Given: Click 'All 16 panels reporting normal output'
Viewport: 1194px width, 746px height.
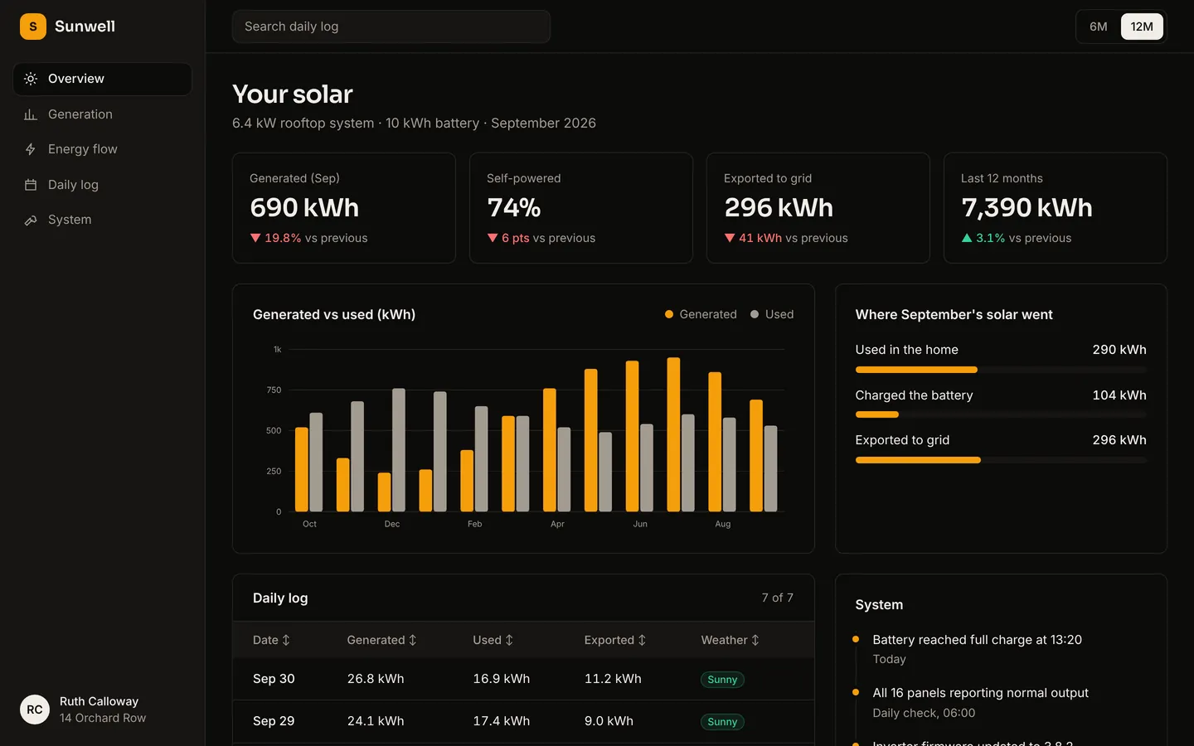Looking at the screenshot, I should (980, 693).
